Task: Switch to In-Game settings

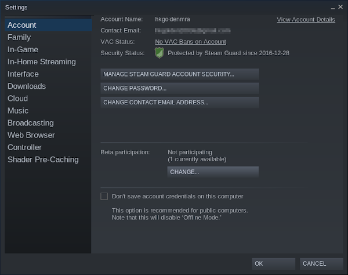Action: pos(48,49)
